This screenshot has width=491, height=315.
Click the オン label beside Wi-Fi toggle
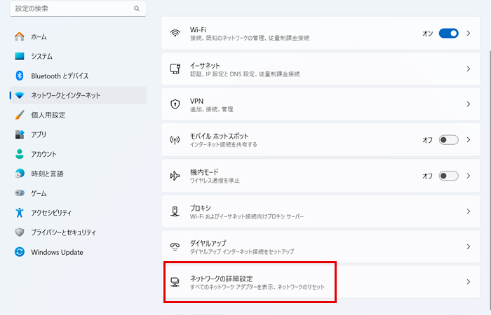tap(427, 34)
